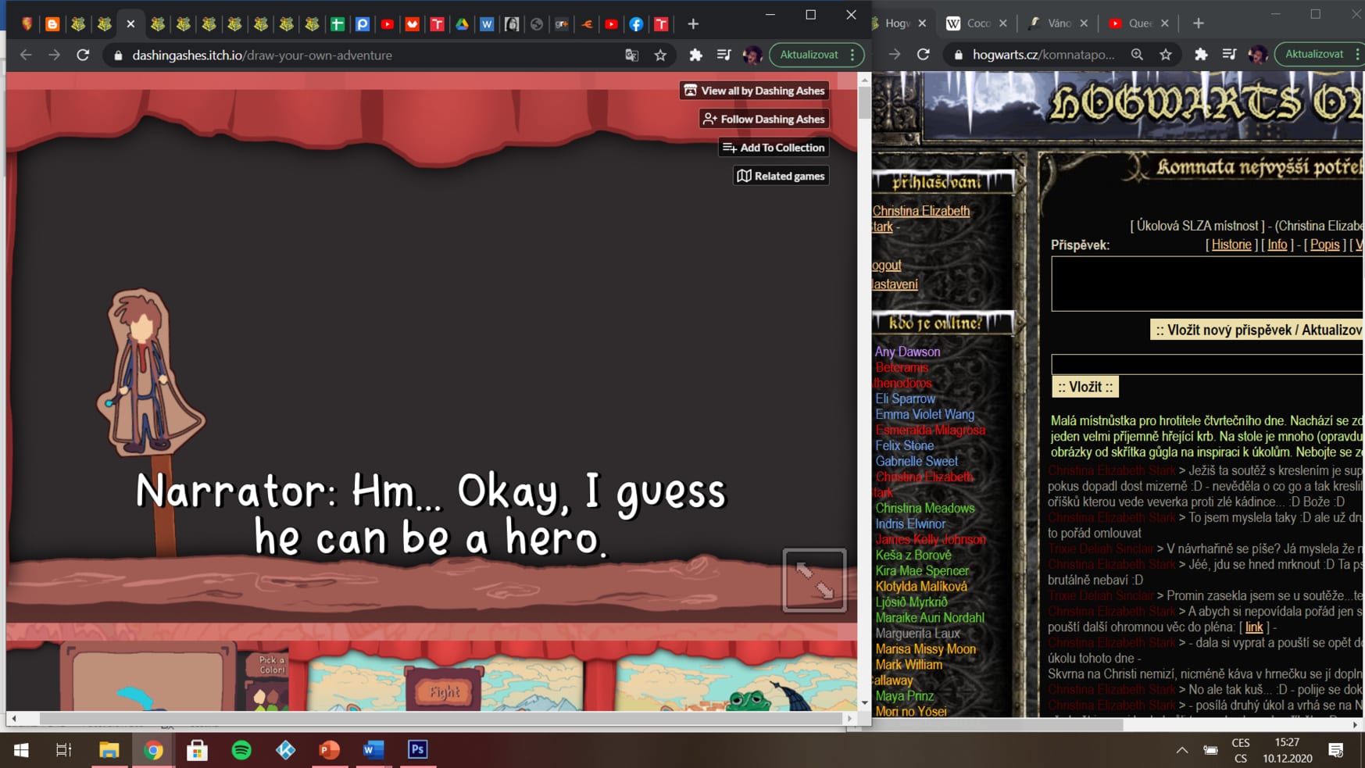Reload the Hogwarts page
Viewport: 1365px width, 768px height.
point(924,54)
